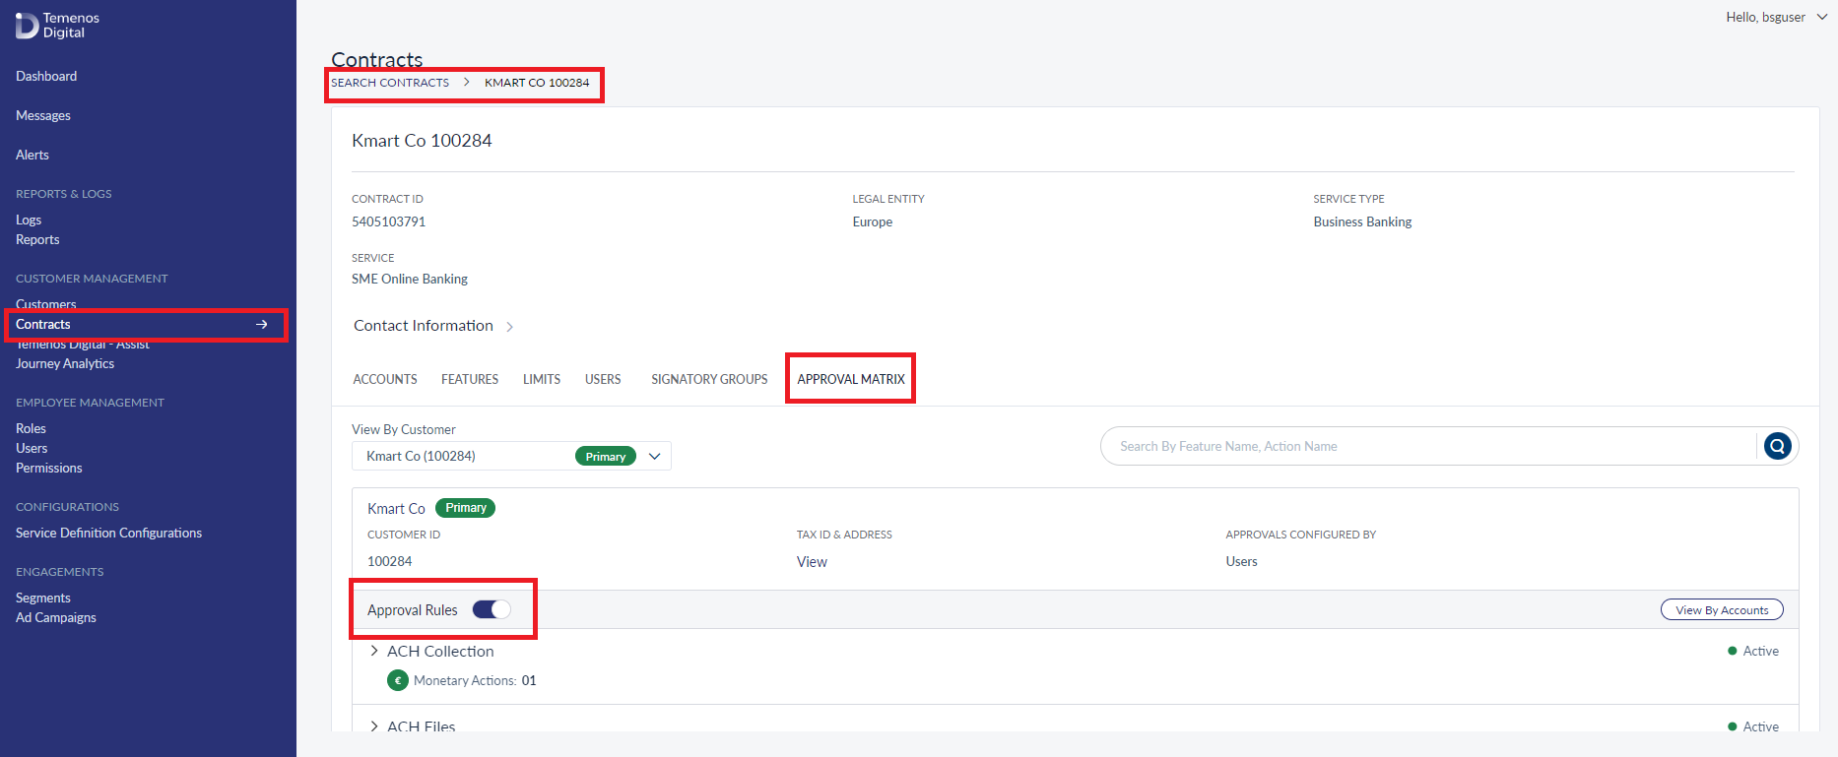This screenshot has height=757, width=1838.
Task: Click the euro Monetary Actions icon
Action: 398,680
